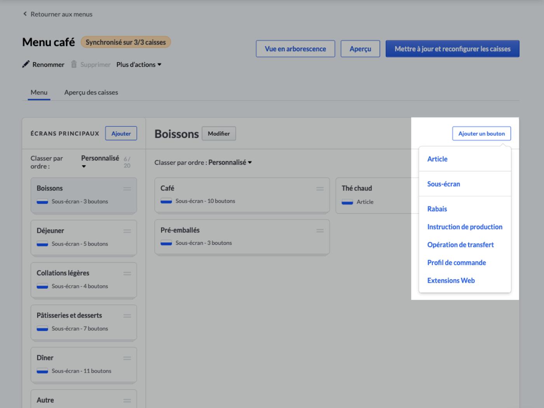Click blue color bar on Thé chaud card

pyautogui.click(x=347, y=202)
